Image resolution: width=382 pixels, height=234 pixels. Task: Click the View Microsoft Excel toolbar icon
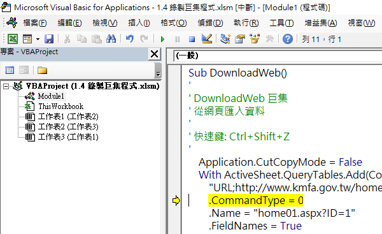tap(13, 39)
